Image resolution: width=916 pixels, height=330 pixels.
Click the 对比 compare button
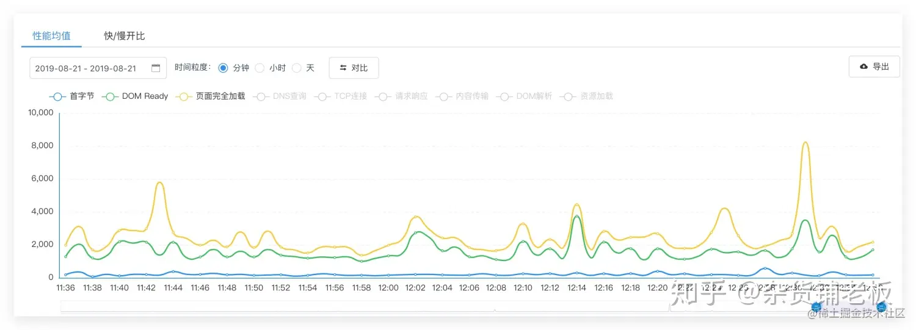[354, 68]
